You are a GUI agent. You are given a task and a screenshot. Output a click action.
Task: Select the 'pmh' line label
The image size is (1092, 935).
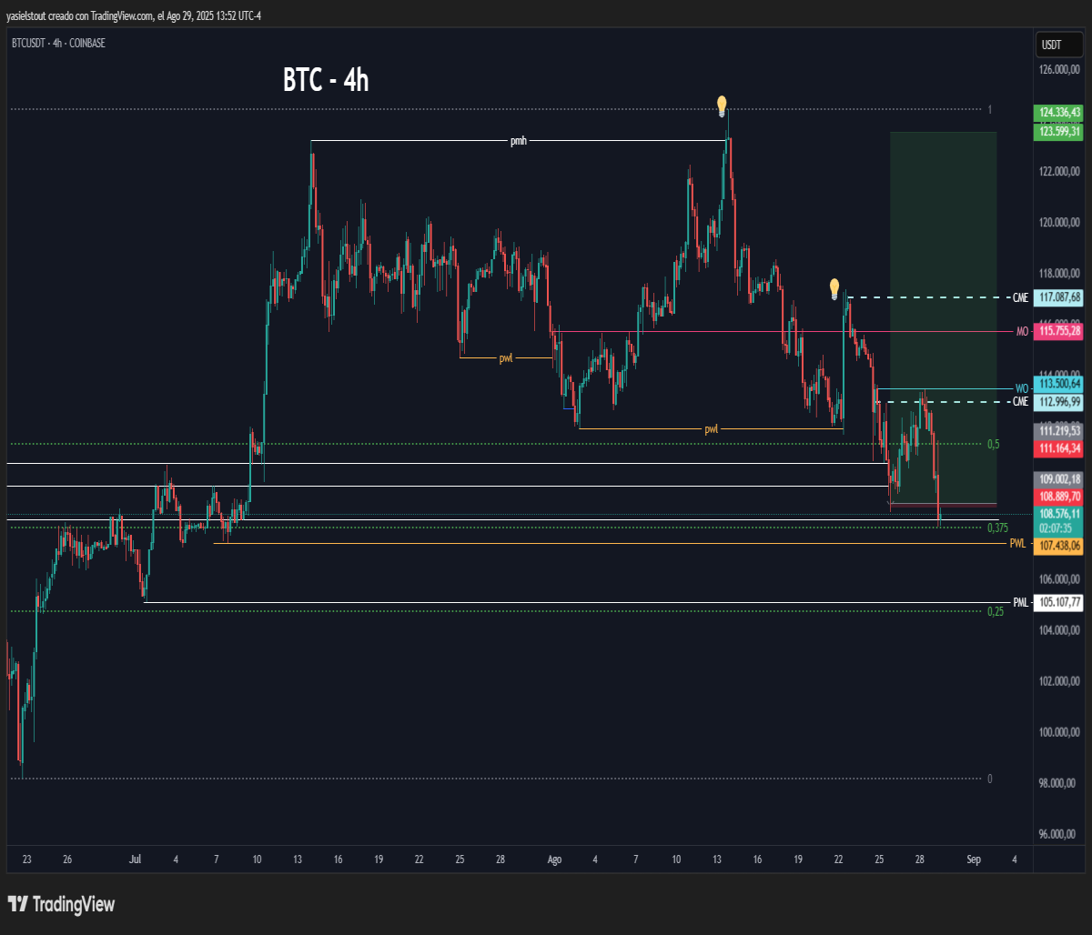click(519, 141)
